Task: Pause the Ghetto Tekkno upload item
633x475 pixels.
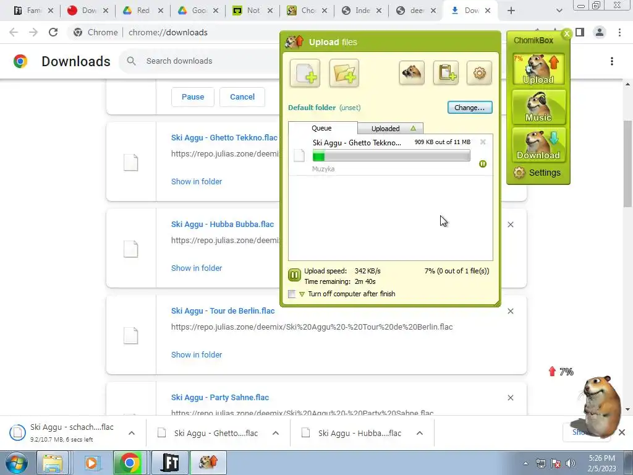Action: (482, 163)
